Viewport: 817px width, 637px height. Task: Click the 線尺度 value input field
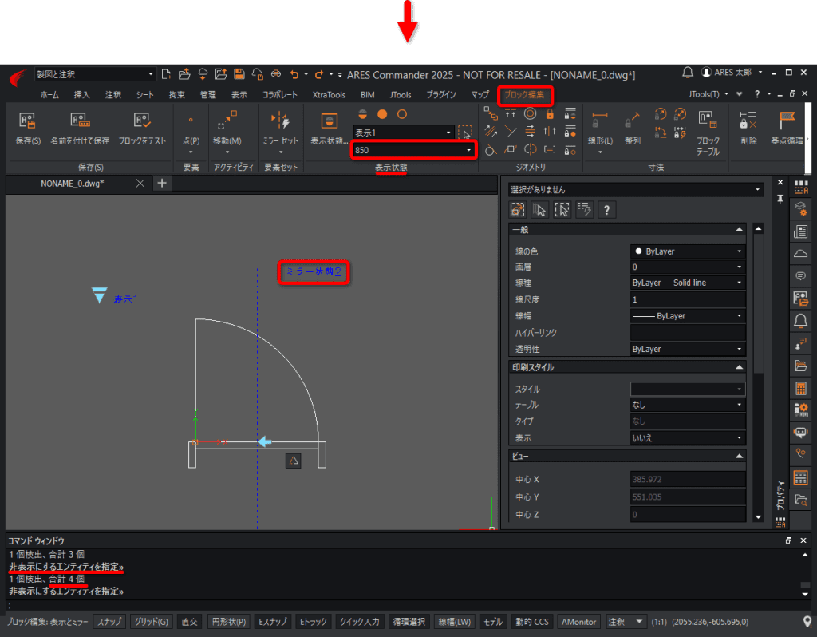[x=688, y=299]
